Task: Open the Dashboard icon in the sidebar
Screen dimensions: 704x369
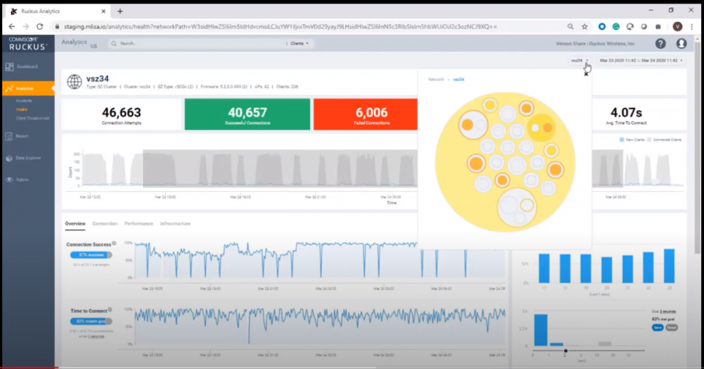Action: click(10, 67)
